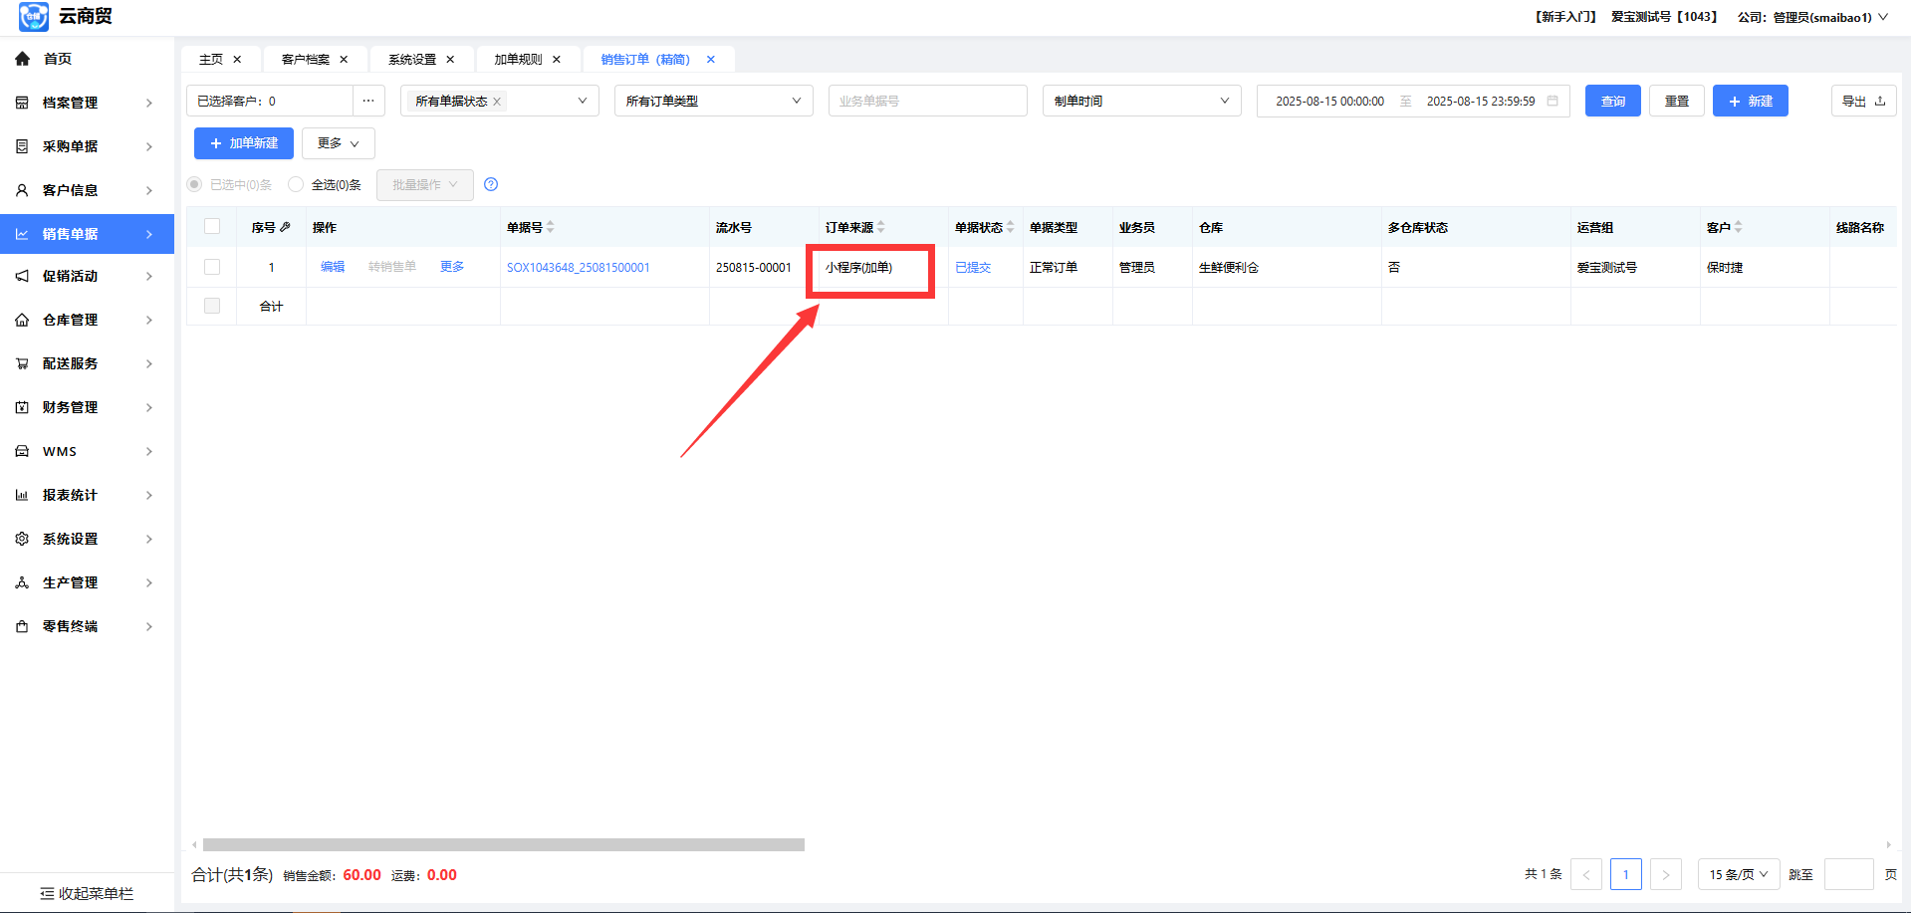
Task: Check the checkbox for row 1
Action: coord(212,267)
